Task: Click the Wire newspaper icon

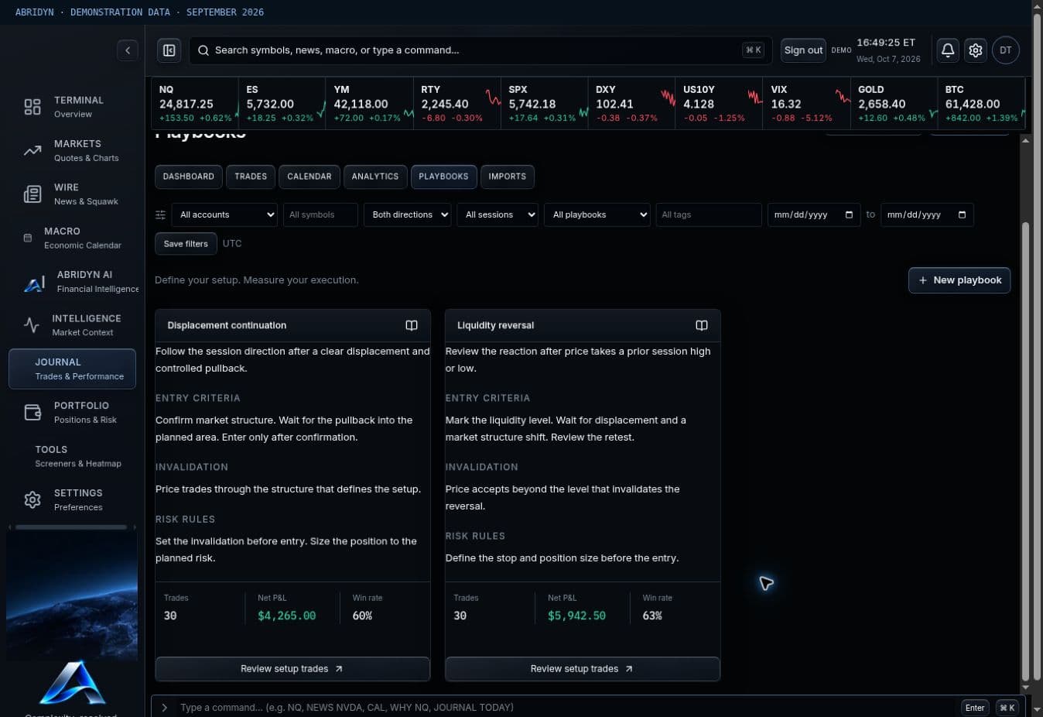Action: [32, 194]
